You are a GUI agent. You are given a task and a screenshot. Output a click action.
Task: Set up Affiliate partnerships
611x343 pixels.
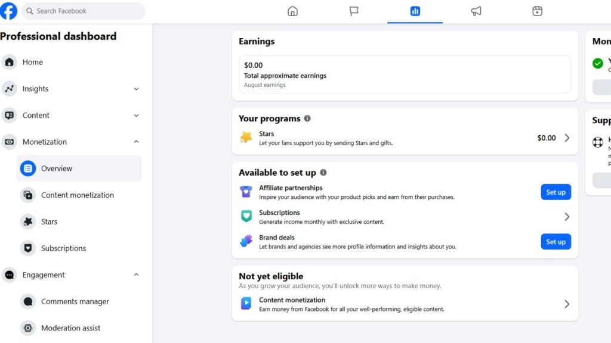tap(556, 192)
